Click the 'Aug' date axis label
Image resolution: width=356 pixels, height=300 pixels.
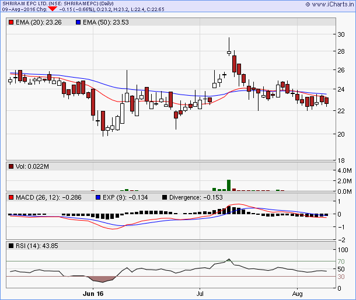click(x=298, y=294)
